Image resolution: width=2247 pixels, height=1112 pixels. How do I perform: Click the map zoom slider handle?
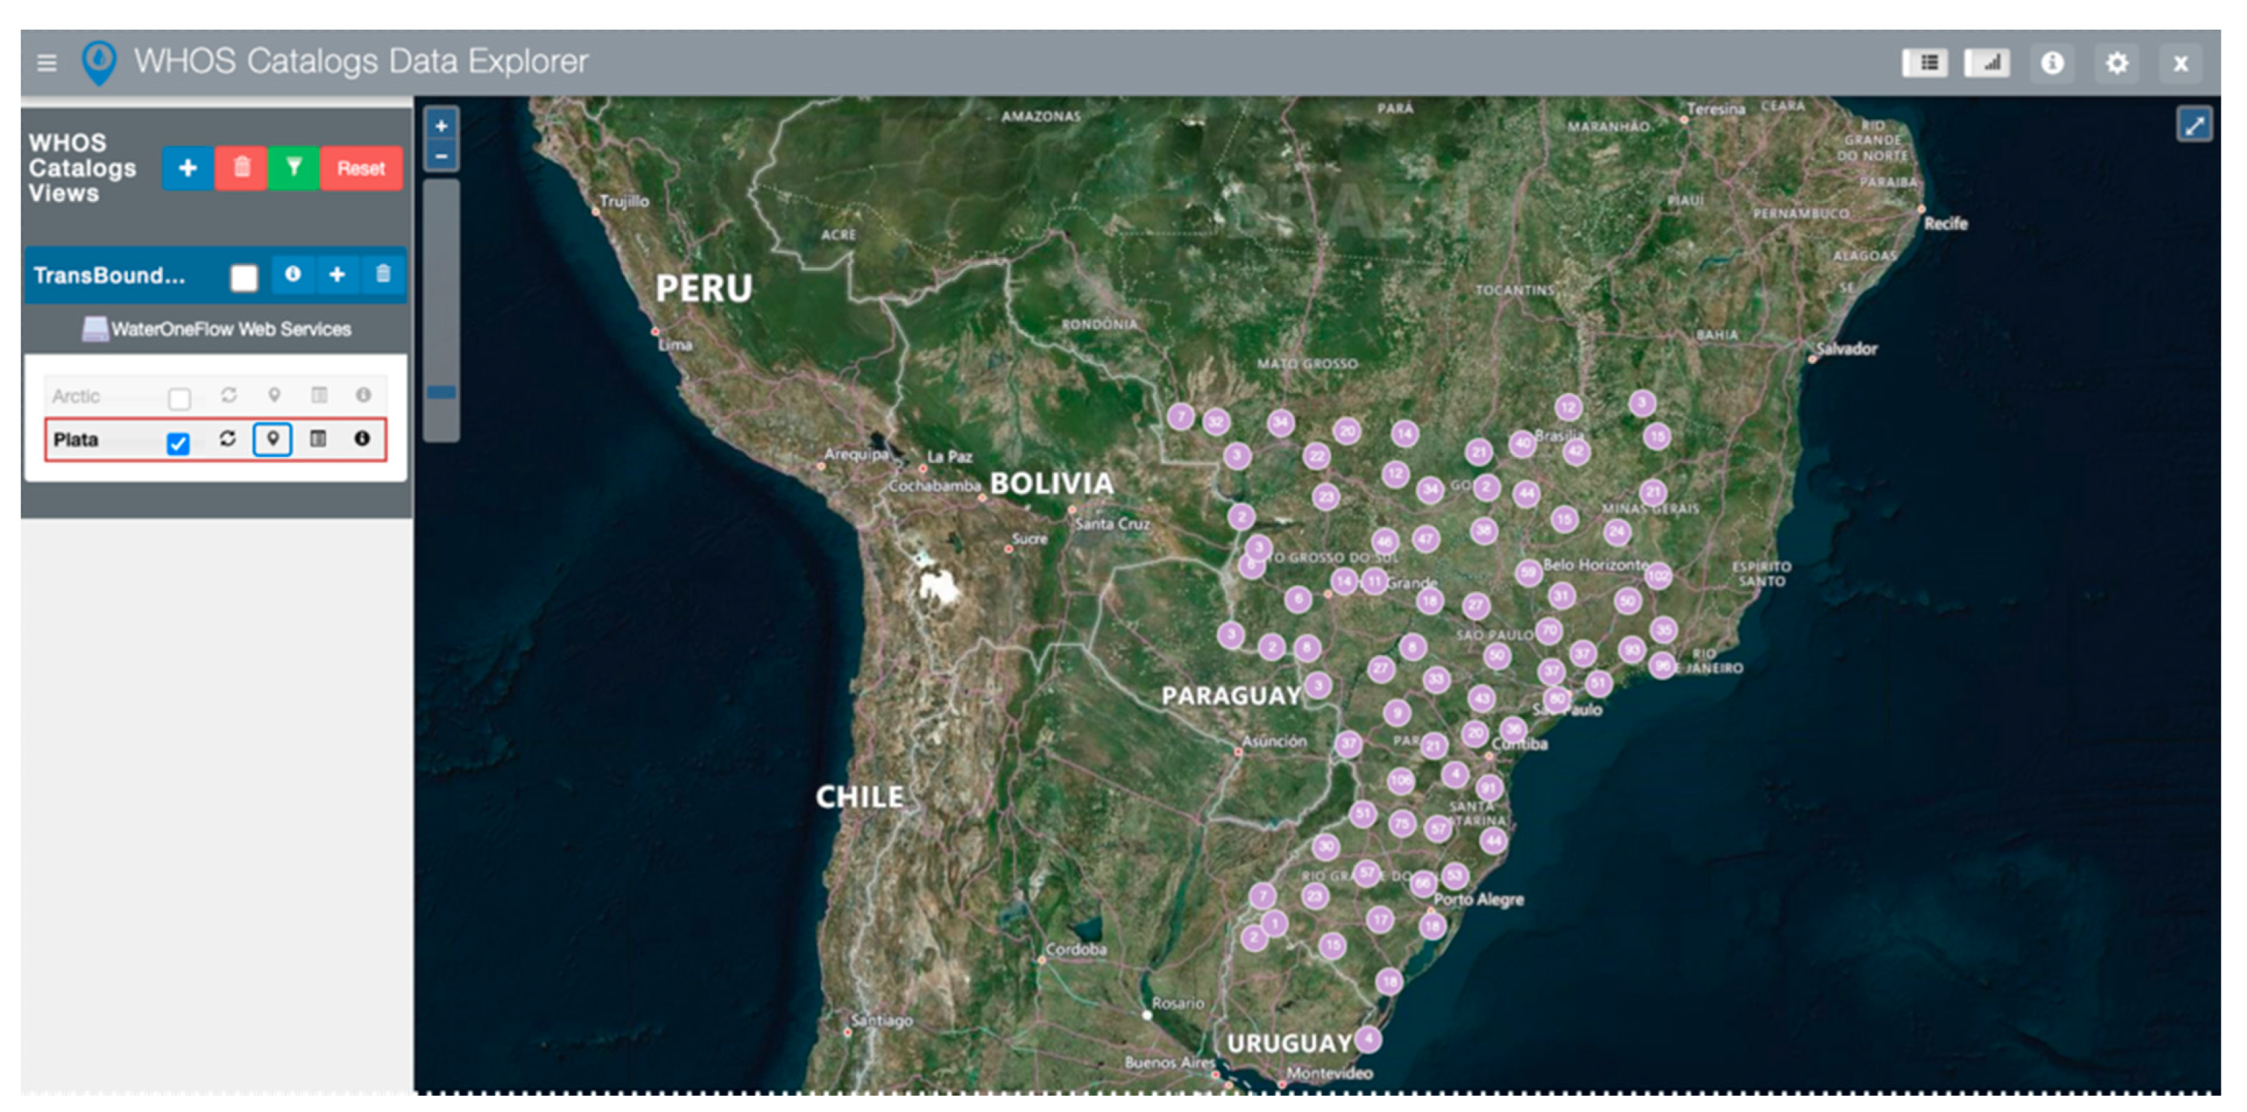tap(441, 392)
